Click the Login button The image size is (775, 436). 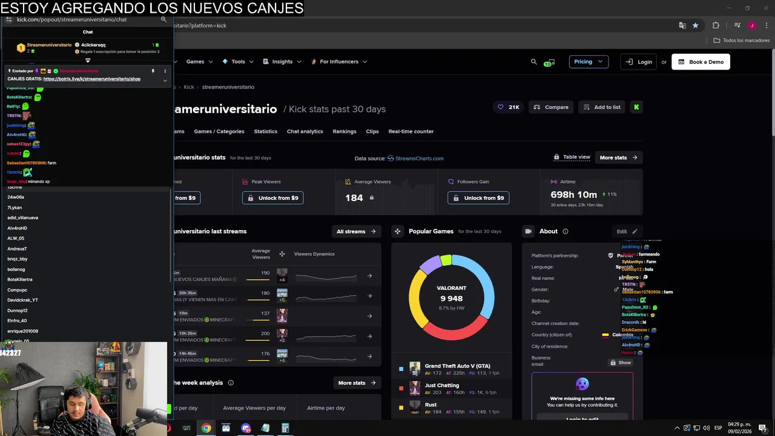click(639, 62)
